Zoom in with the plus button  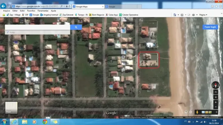(216, 102)
